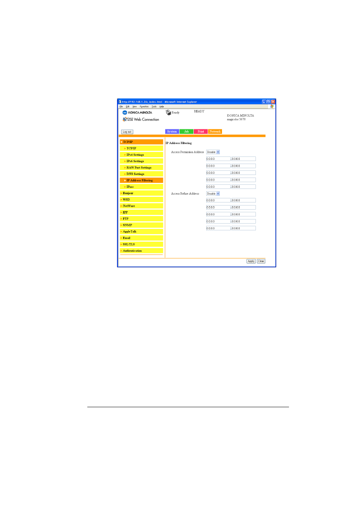Expand the IPP menu item

(x=141, y=213)
